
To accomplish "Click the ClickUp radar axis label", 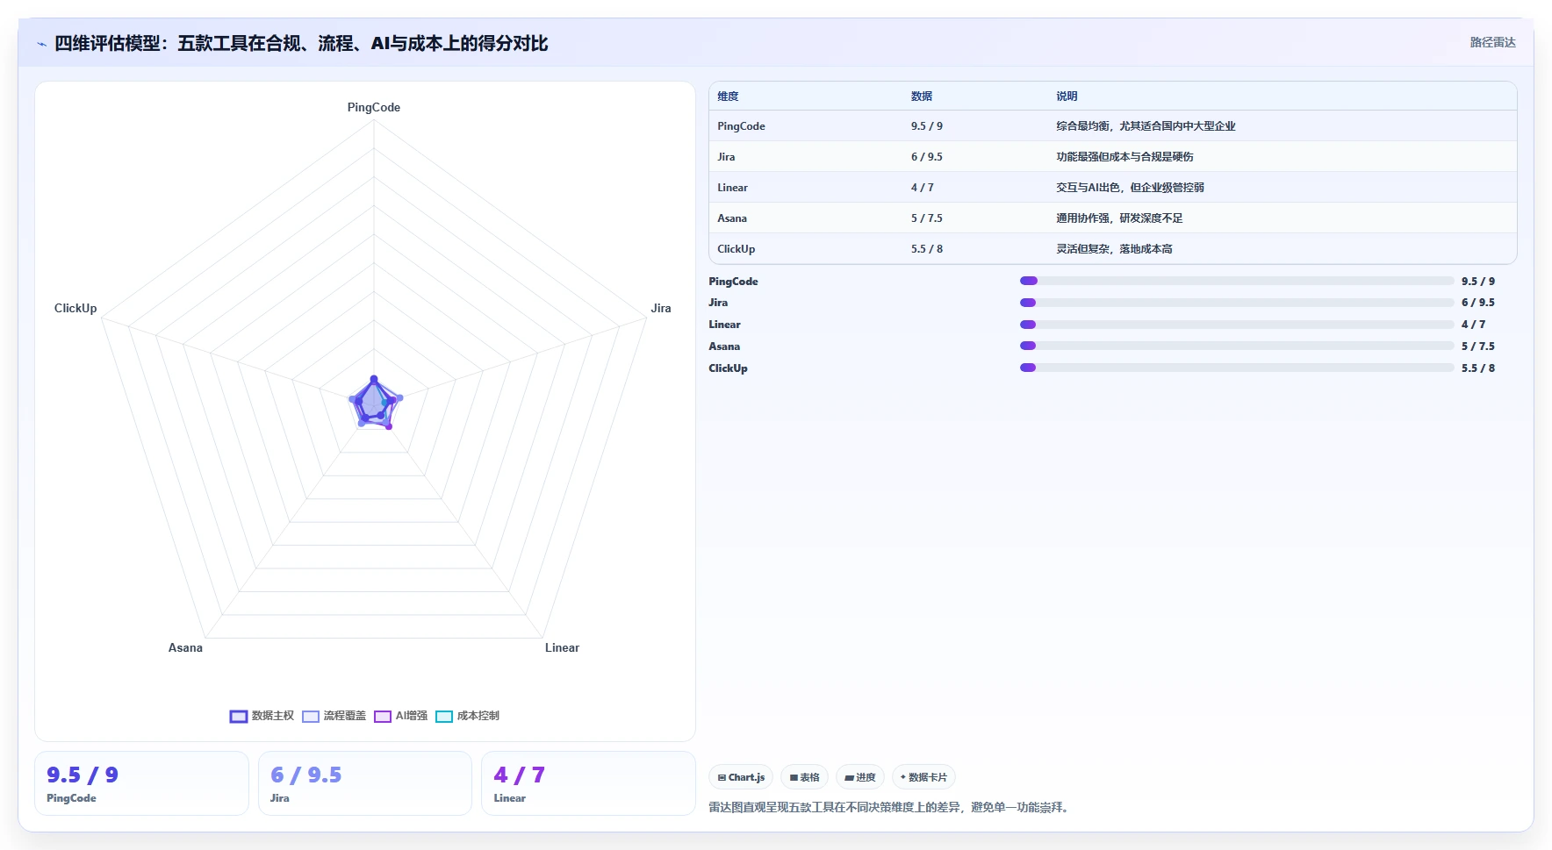I will (75, 309).
